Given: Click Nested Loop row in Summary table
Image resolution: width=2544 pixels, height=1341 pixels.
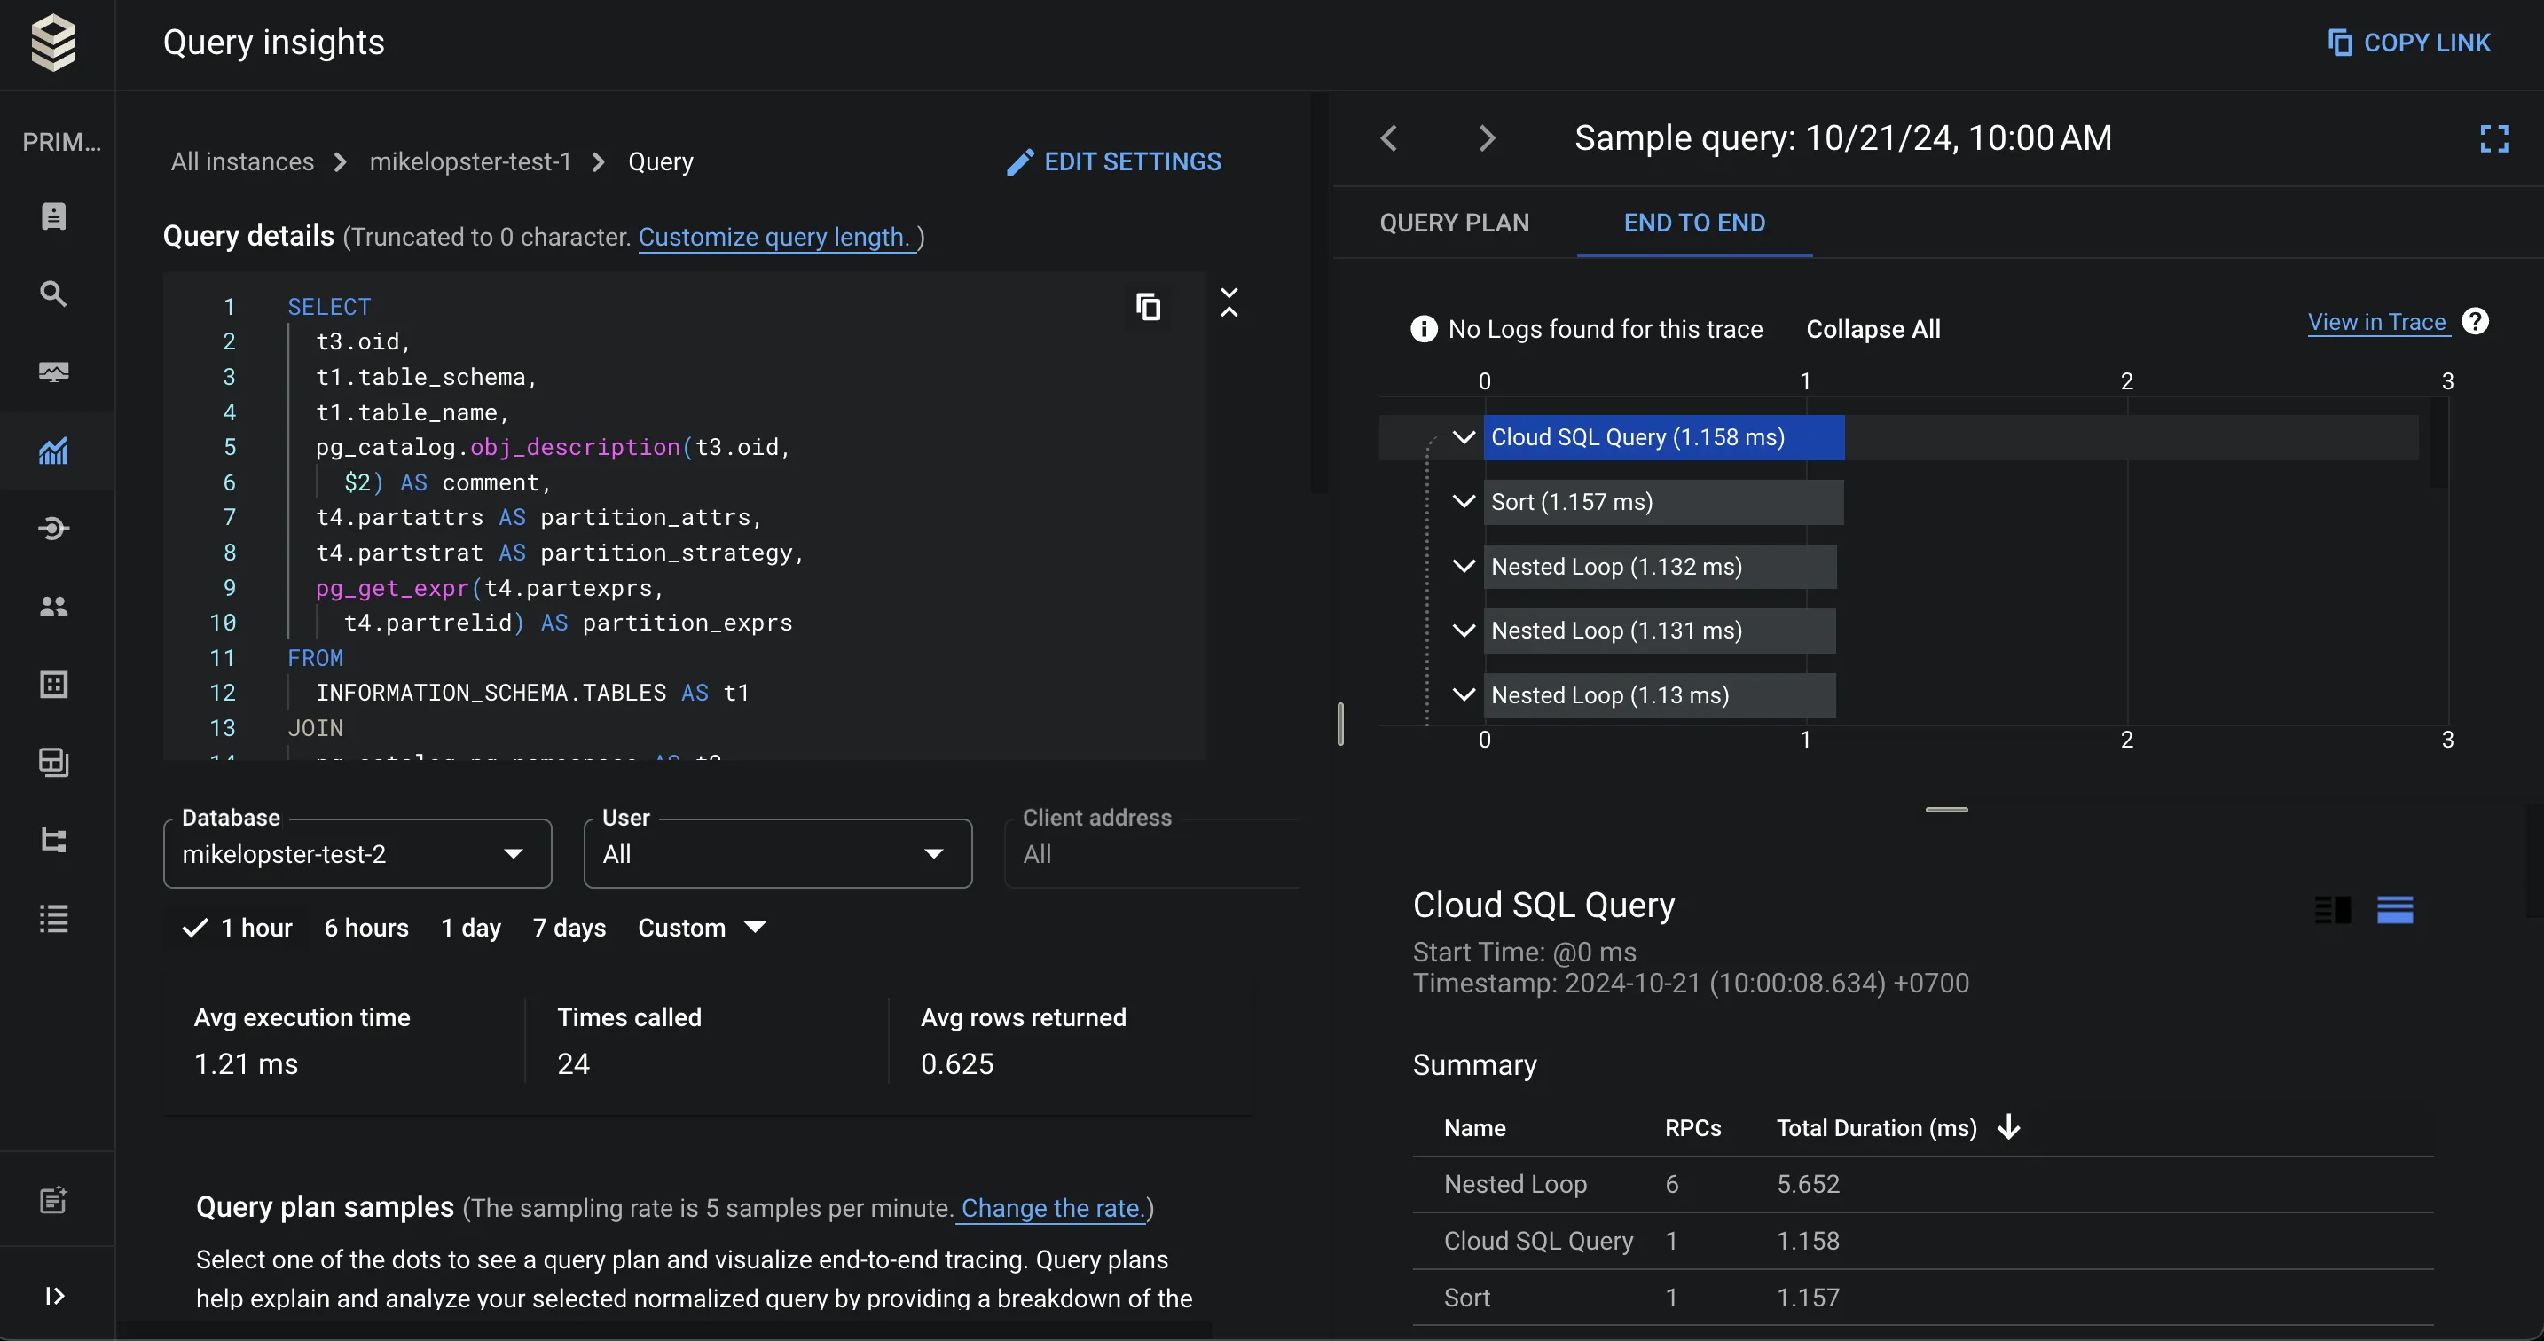Looking at the screenshot, I should point(1922,1184).
